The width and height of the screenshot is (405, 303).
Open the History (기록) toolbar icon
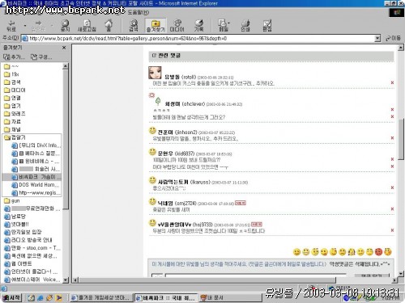coord(198,26)
